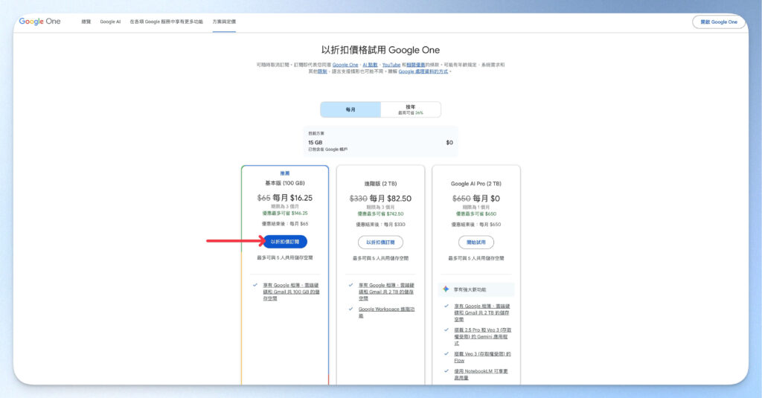Viewport: 762px width, 398px height.
Task: Click the 進階版 (2 TB) plan title
Action: coord(380,184)
